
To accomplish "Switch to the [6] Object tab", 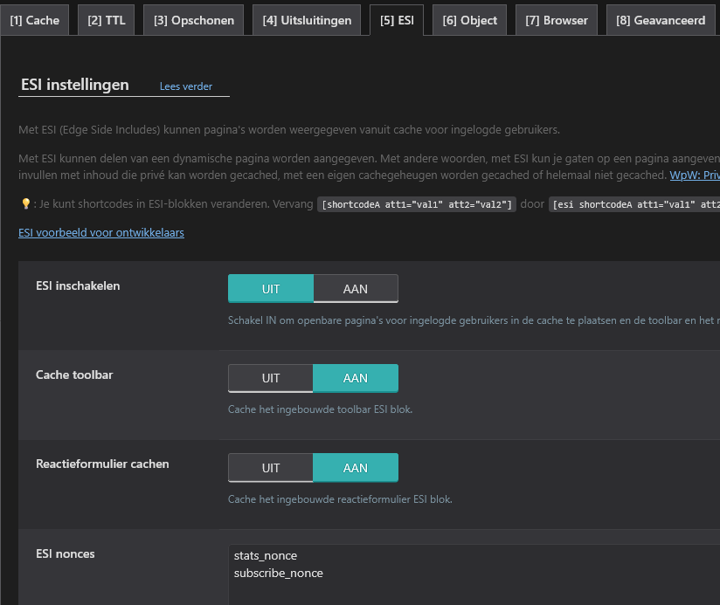I will coord(469,20).
